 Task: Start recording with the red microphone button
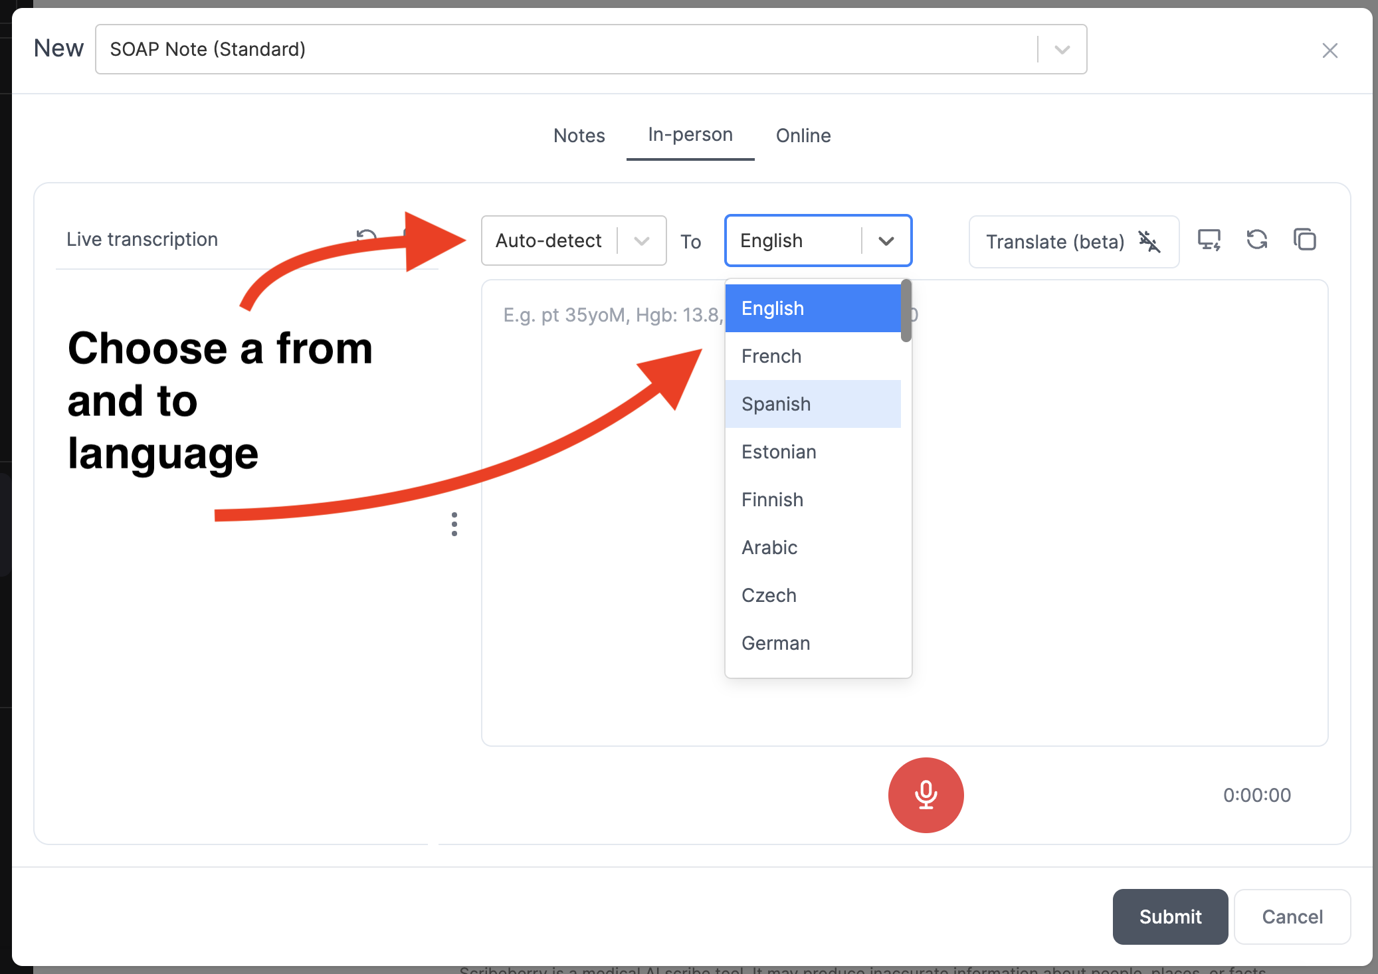[926, 795]
